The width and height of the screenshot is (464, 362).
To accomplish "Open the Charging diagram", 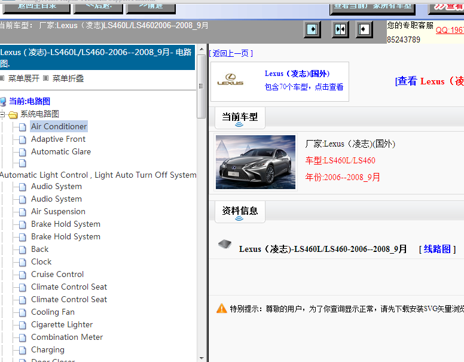I will [x=48, y=350].
